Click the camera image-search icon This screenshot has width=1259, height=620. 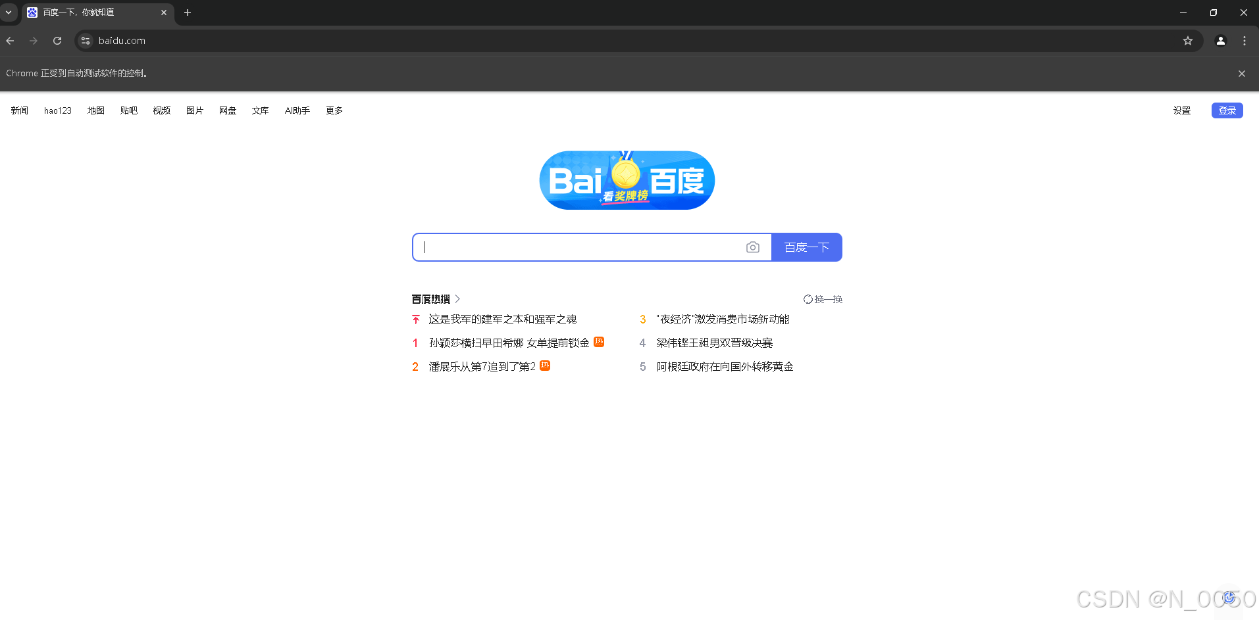(x=753, y=247)
